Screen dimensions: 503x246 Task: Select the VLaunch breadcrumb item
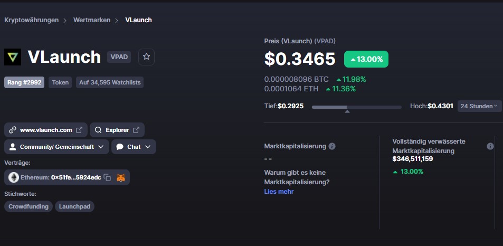coord(139,20)
